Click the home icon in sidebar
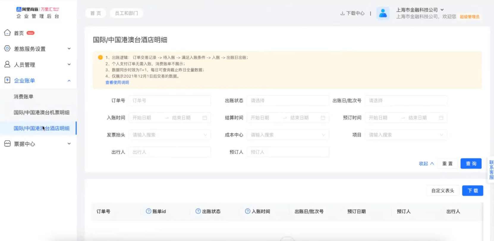 [7, 33]
